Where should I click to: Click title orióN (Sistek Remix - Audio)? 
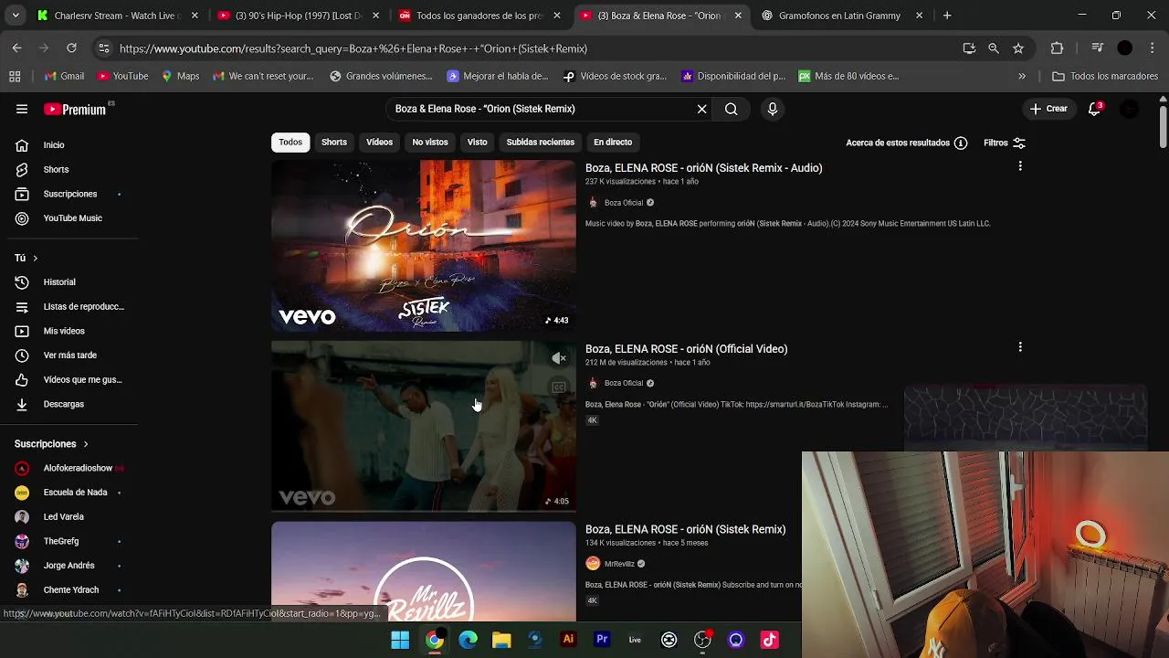pos(703,168)
